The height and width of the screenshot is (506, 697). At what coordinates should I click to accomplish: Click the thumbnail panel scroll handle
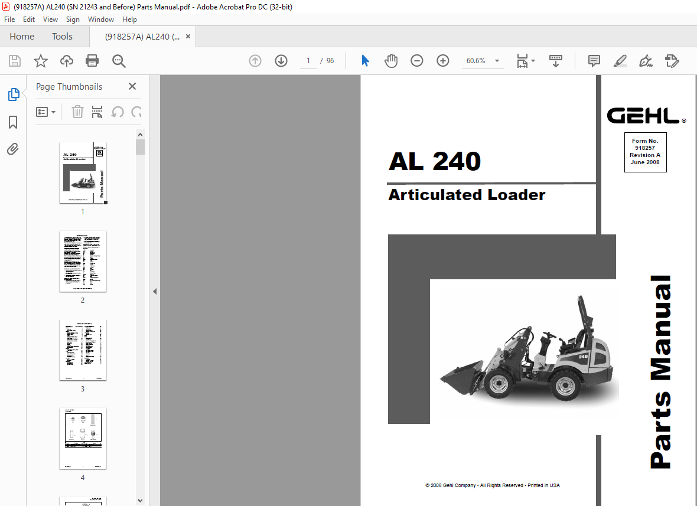click(x=140, y=147)
